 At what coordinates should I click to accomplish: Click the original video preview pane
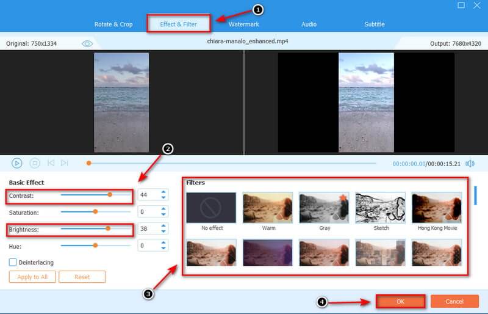[x=121, y=102]
